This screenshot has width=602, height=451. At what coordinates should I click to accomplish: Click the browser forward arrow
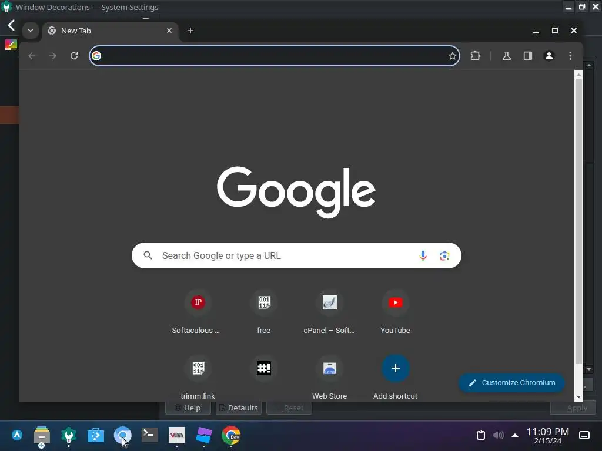point(53,56)
